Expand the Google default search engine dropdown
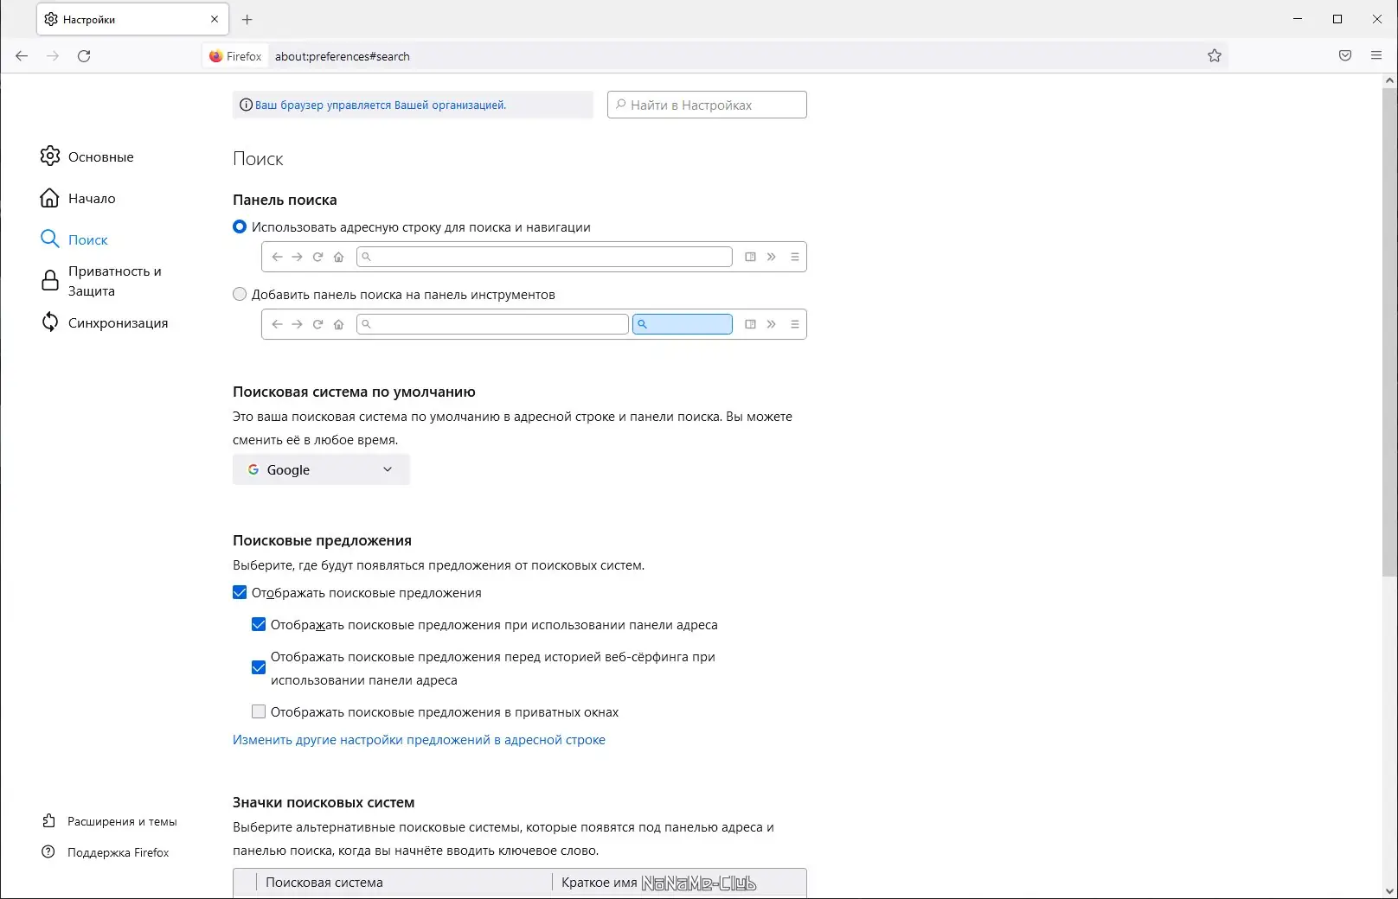This screenshot has height=899, width=1398. [321, 469]
